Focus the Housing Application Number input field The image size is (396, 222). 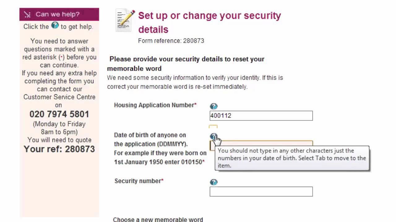pos(261,116)
